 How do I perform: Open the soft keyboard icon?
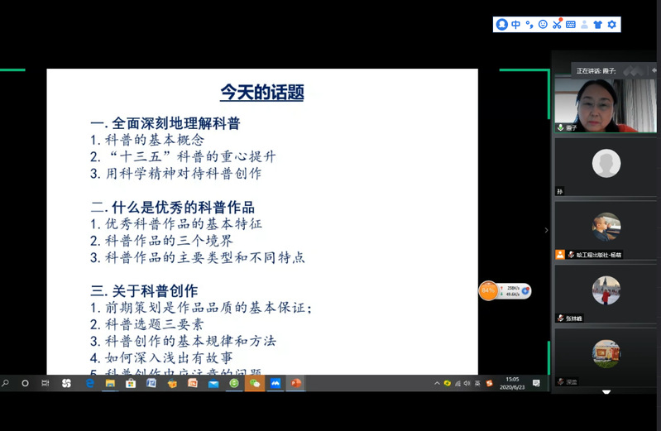click(x=571, y=25)
